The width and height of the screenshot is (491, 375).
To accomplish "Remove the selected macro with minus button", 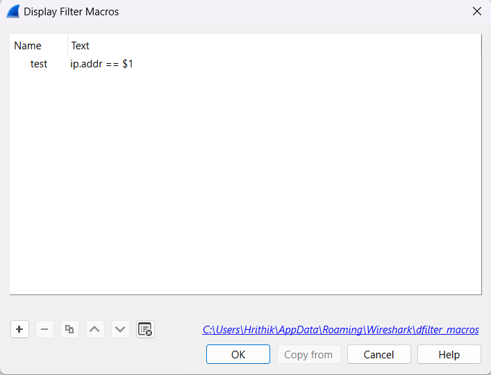I will [x=44, y=329].
